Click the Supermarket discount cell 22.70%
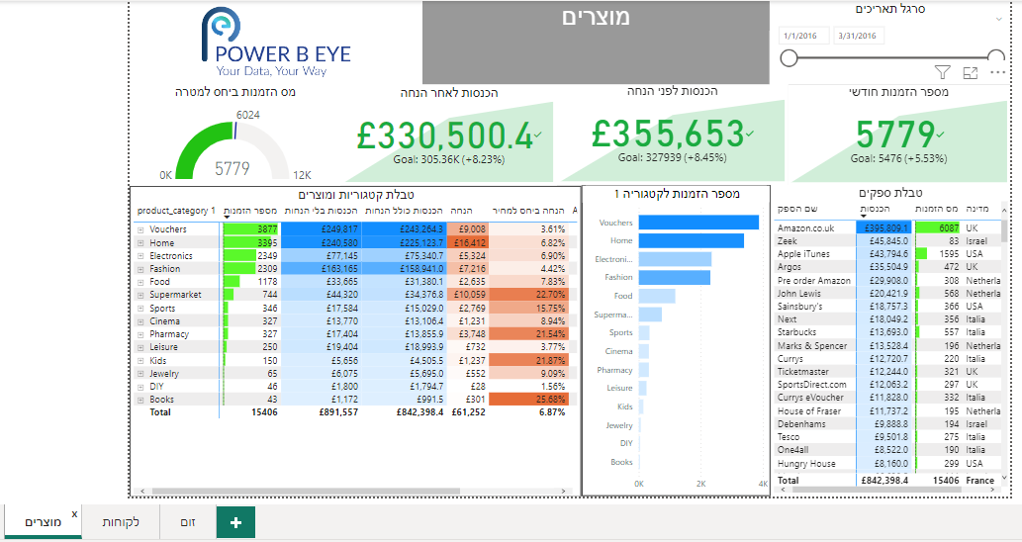Screen dimensions: 1022x542 pyautogui.click(x=528, y=295)
